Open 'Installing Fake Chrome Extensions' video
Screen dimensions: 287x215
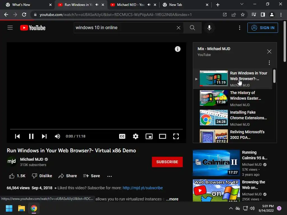(232, 118)
